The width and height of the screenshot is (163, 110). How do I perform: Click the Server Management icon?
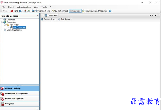click(2, 99)
